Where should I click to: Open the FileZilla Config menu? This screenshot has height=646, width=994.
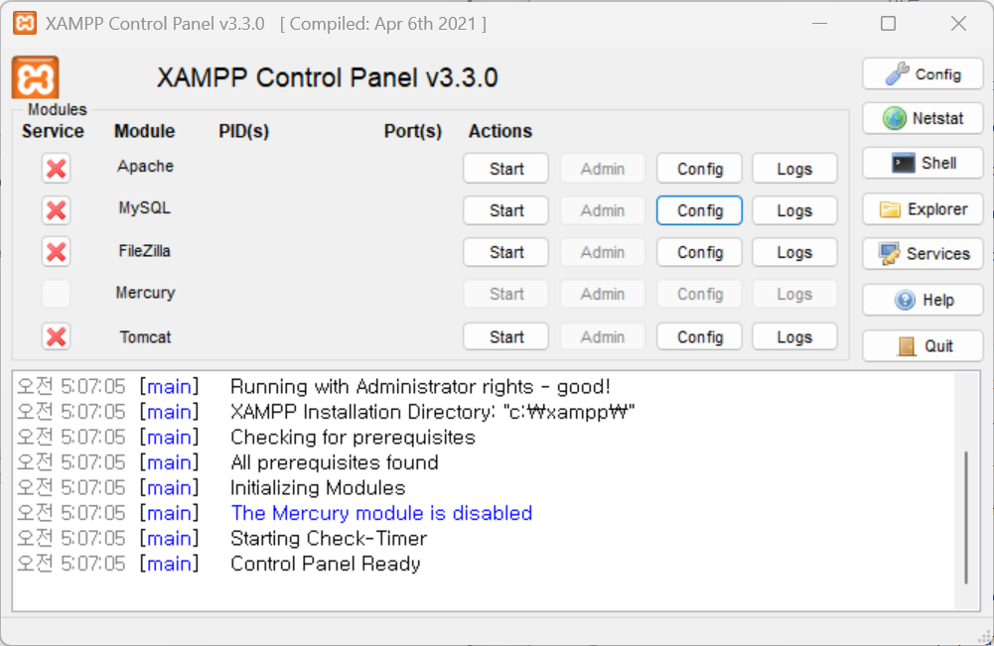click(x=700, y=252)
